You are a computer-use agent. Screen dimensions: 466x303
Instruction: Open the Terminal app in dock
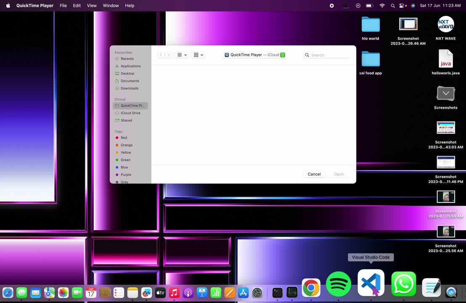pos(277,292)
